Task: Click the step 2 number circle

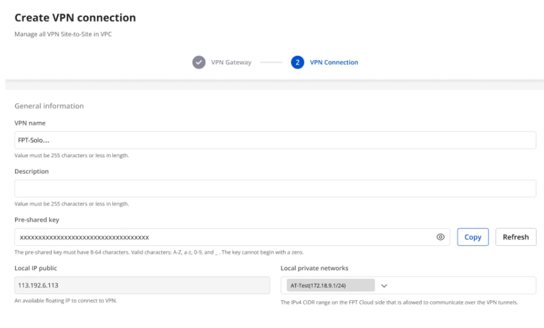Action: click(x=297, y=62)
